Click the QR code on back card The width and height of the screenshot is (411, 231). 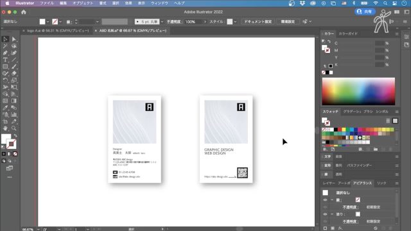(242, 173)
